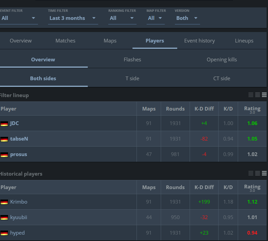Switch to the Opening kills sub-tab
This screenshot has width=268, height=241.
222,60
